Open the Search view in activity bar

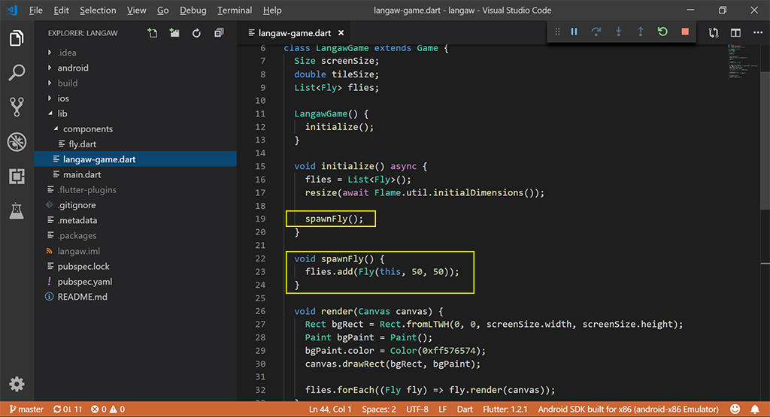17,73
